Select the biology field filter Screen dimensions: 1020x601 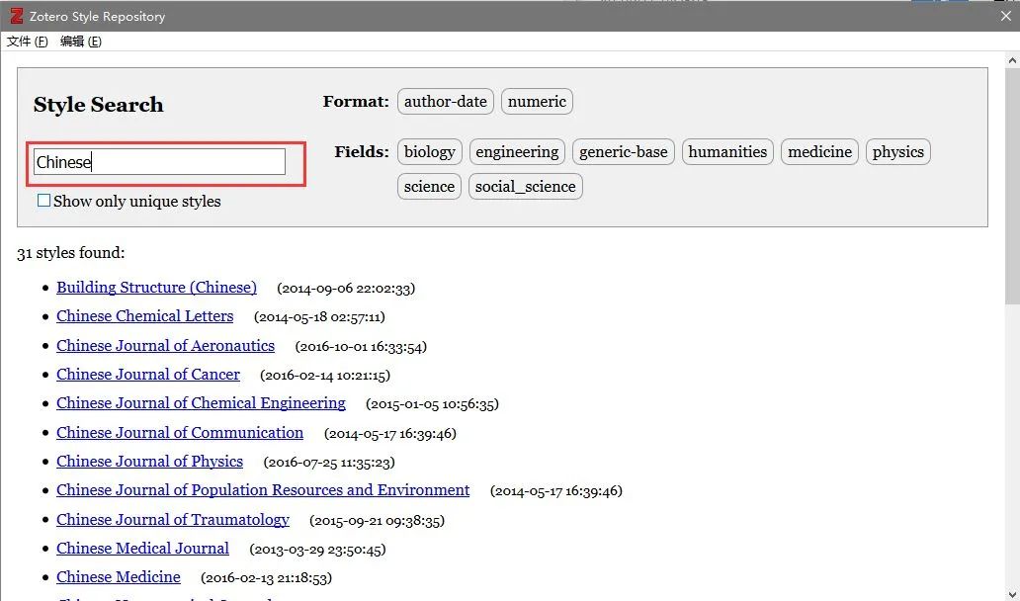click(429, 151)
